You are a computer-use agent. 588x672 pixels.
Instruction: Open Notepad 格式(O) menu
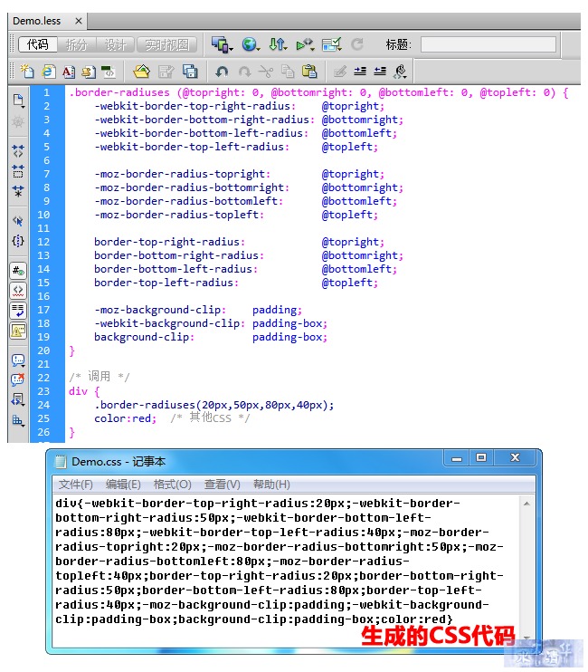pyautogui.click(x=173, y=485)
